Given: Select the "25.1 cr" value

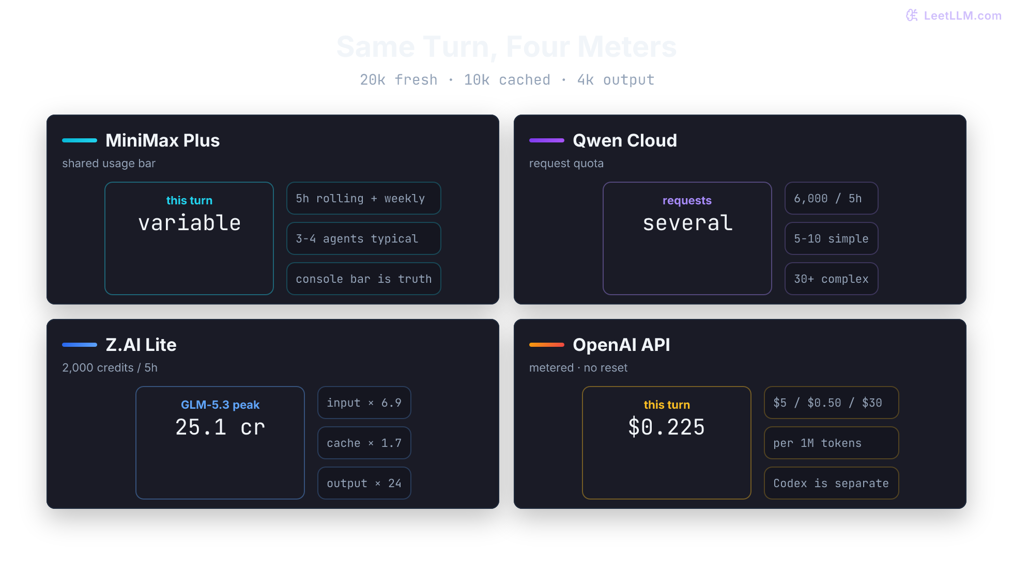Looking at the screenshot, I should coord(220,427).
